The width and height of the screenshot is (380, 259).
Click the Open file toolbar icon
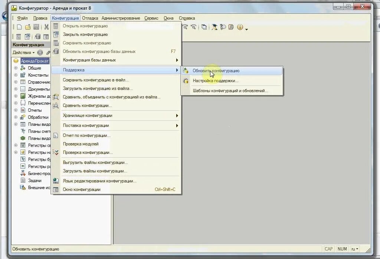(27, 27)
